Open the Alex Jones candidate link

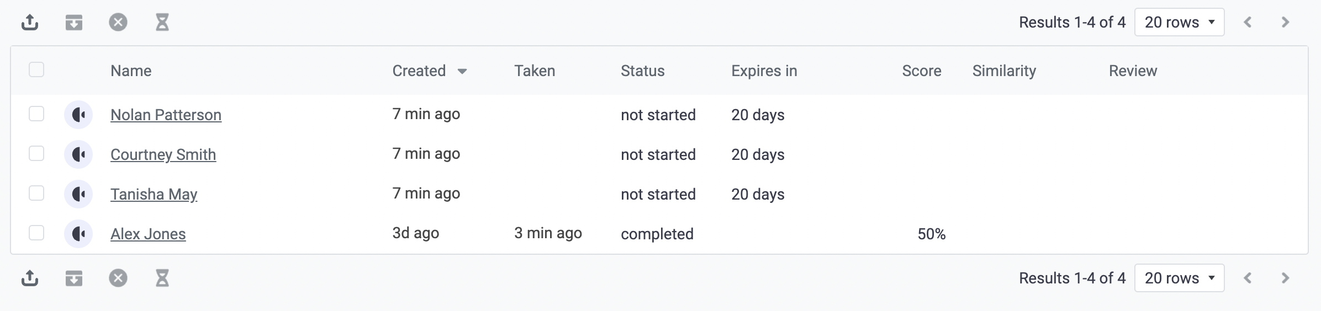[x=148, y=234]
